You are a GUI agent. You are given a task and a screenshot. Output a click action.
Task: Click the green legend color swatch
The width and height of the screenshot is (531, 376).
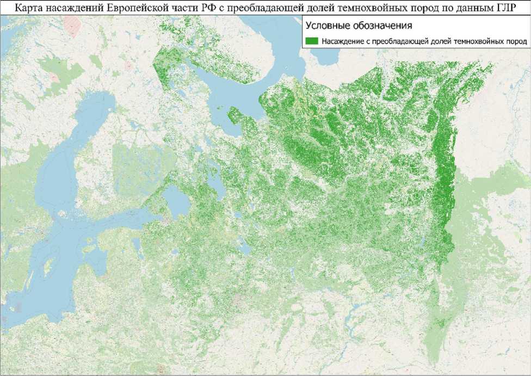pos(312,41)
